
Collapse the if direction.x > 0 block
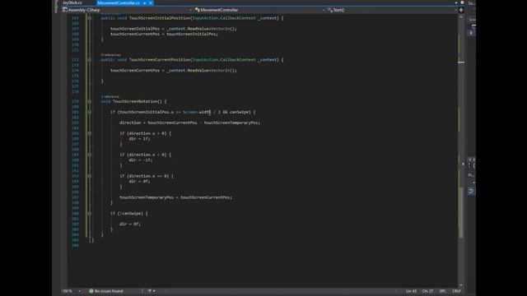click(90, 133)
